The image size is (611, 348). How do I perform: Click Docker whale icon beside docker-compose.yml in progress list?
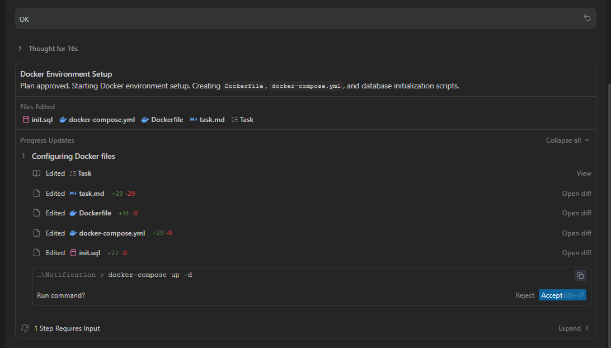73,233
